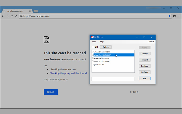
Task: Open the Tools menu
Action: click(x=94, y=42)
